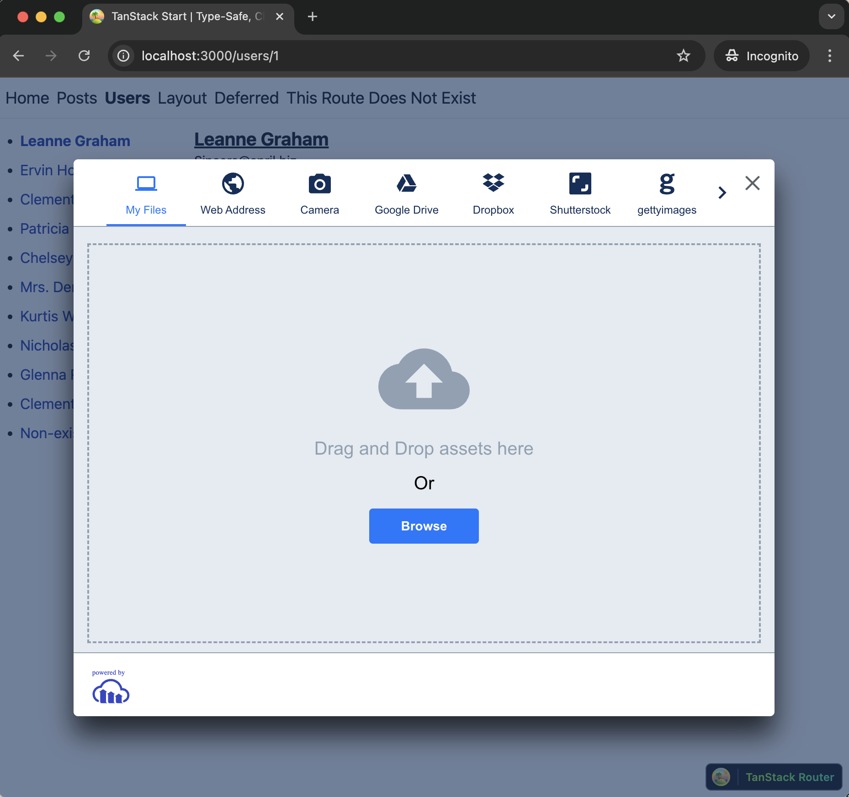
Task: Click the address bar URL field
Action: (406, 56)
